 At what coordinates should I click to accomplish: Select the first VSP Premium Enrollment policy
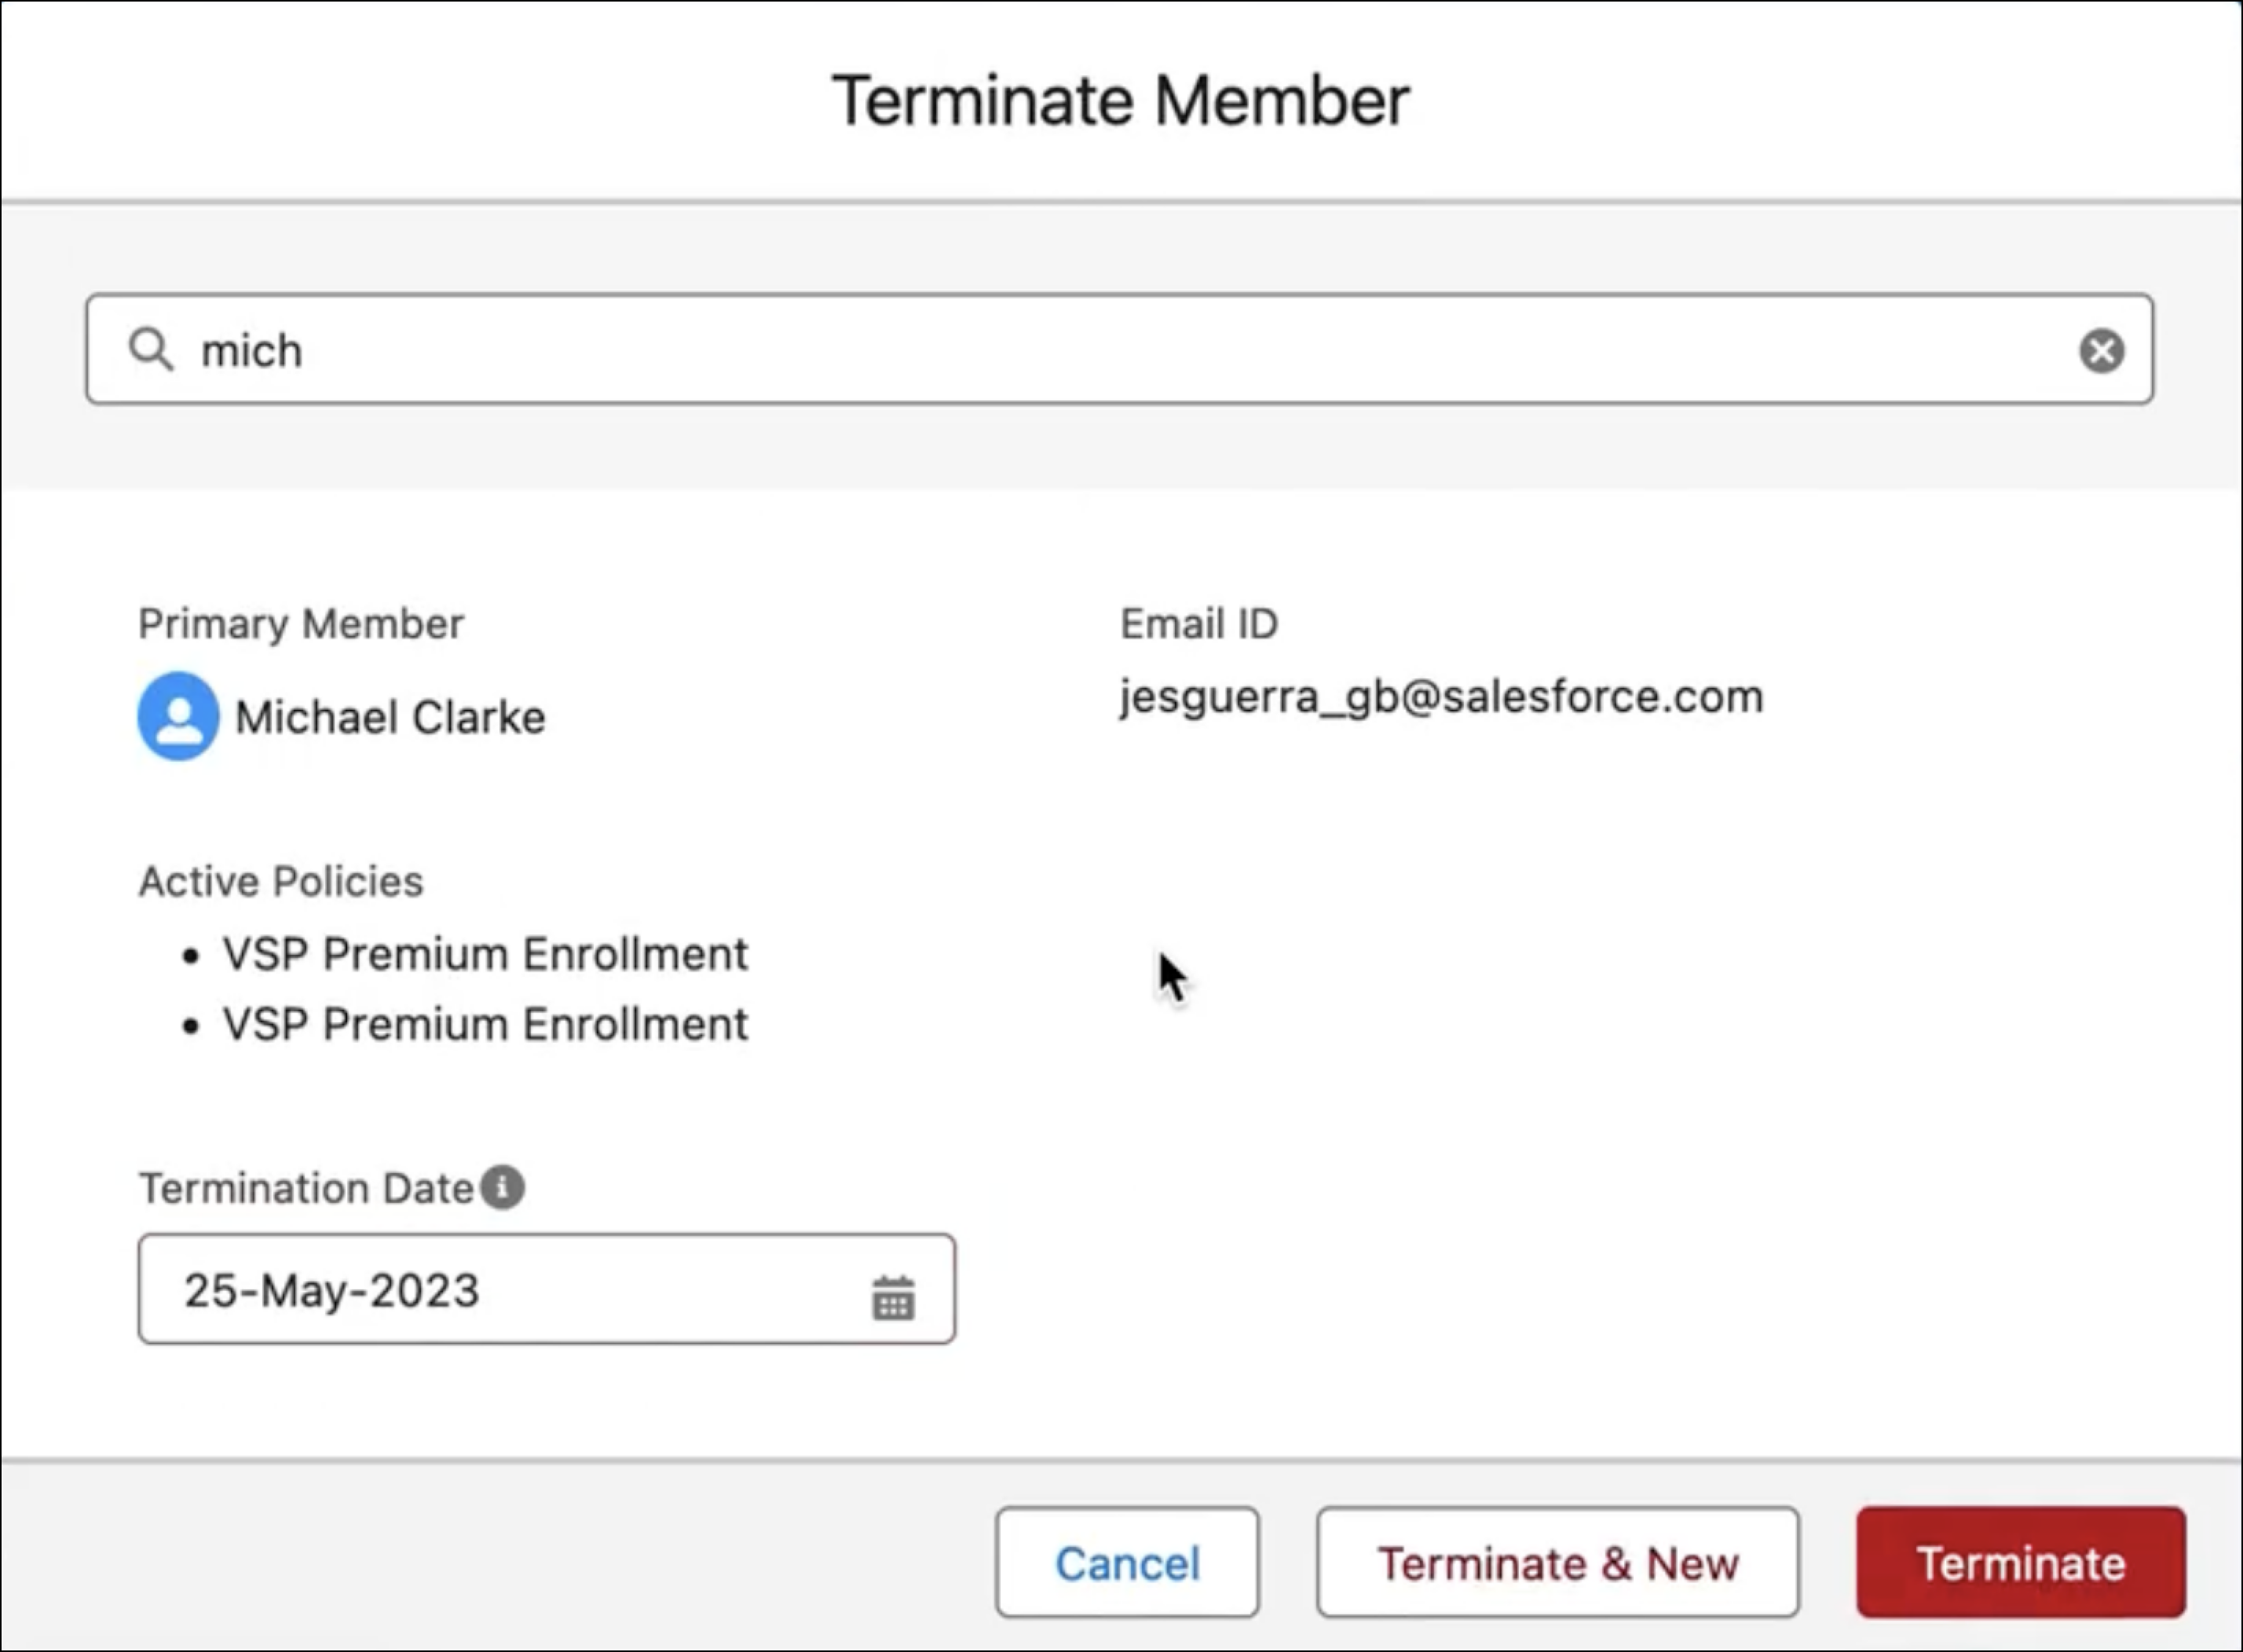click(x=485, y=954)
